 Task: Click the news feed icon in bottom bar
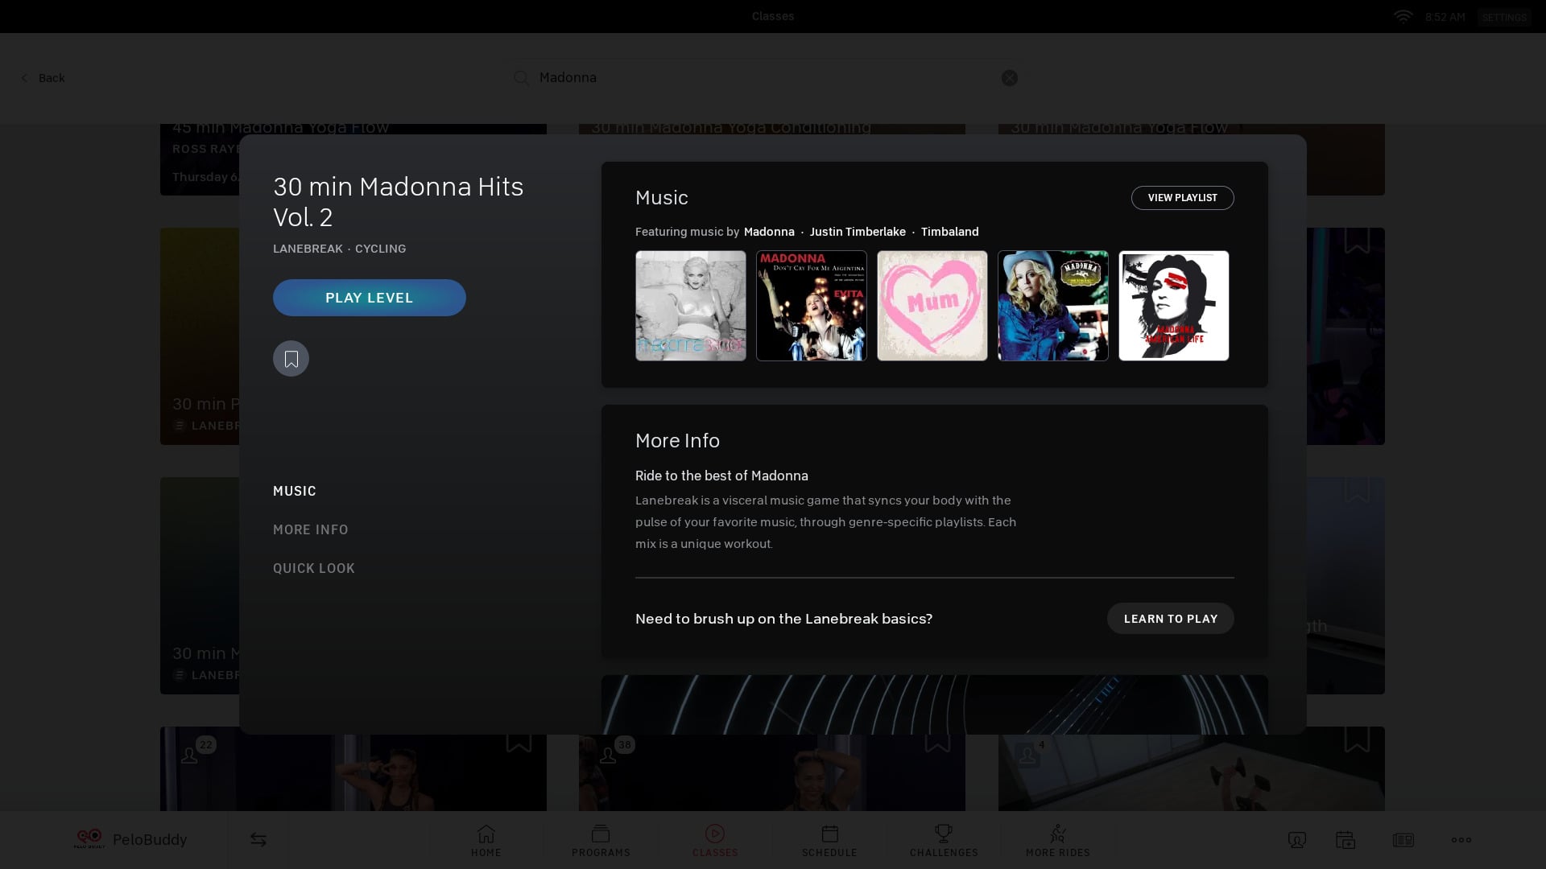pos(1403,840)
